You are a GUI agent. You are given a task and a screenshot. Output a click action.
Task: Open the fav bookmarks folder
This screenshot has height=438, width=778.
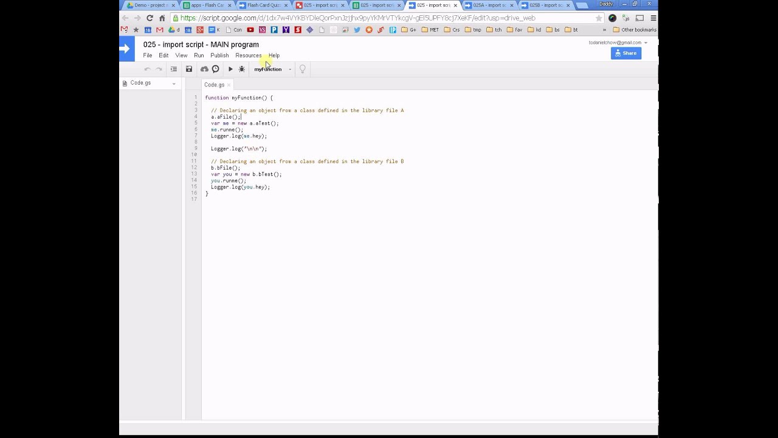point(514,30)
